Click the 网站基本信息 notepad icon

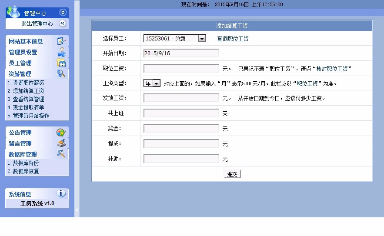point(61,41)
